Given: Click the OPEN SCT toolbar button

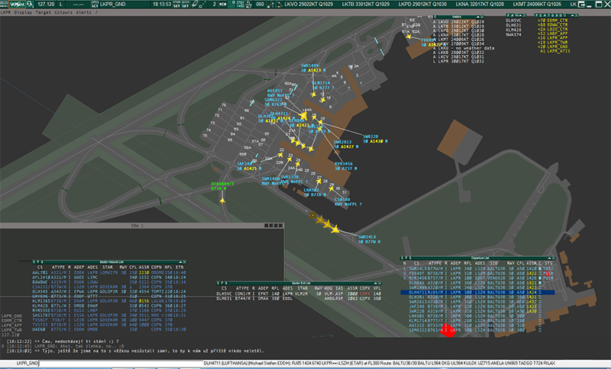Looking at the screenshot, I should pyautogui.click(x=95, y=4).
